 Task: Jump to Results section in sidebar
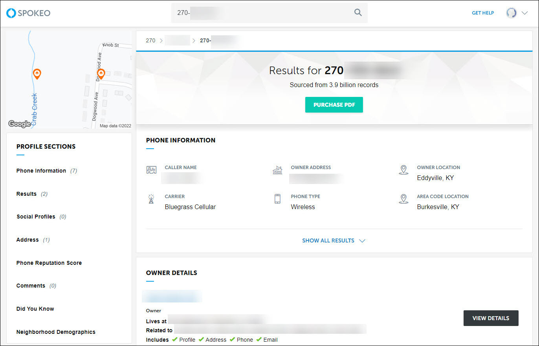(x=32, y=194)
